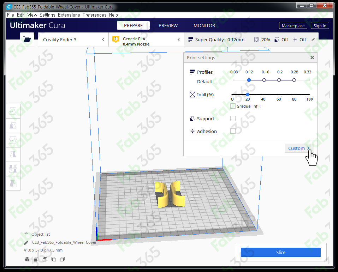Click pencil edit icon in settings bar
The height and width of the screenshot is (272, 338).
(x=313, y=40)
